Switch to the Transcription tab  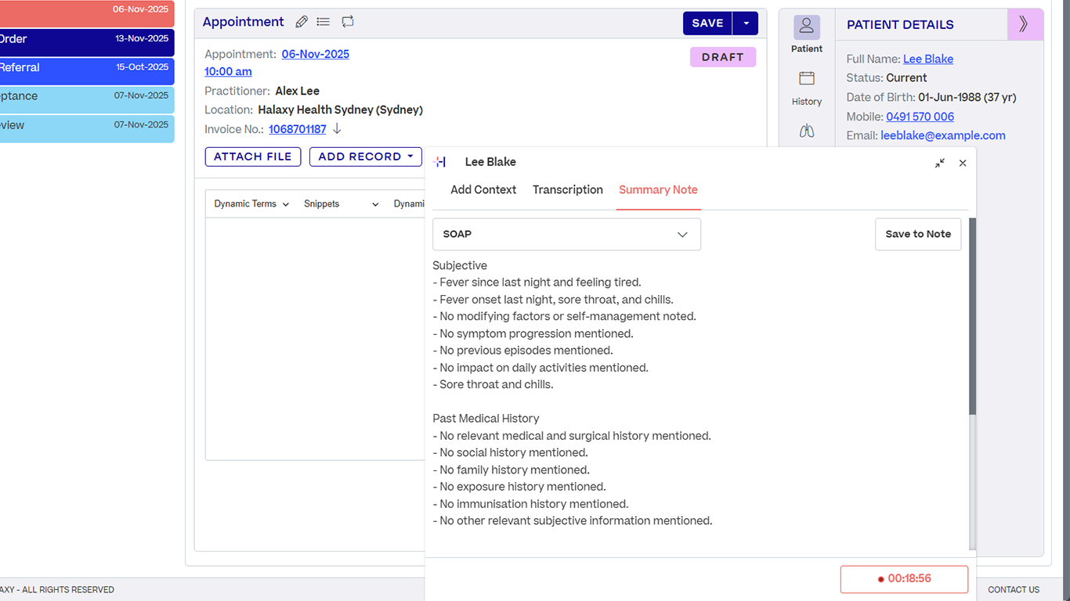point(568,189)
